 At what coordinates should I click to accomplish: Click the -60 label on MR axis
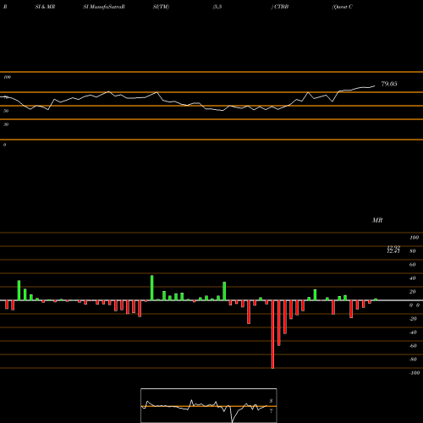413,346
